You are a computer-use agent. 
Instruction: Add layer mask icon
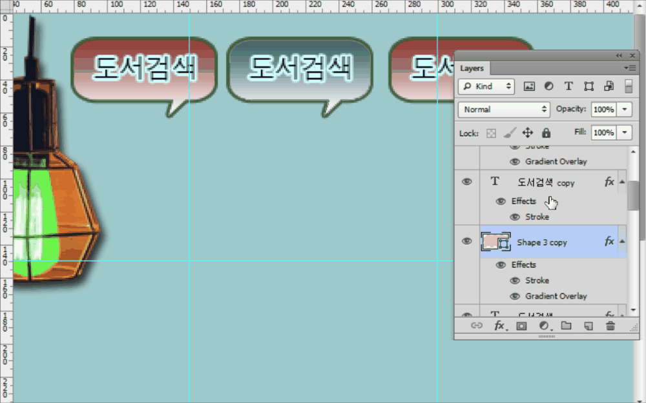pyautogui.click(x=521, y=326)
